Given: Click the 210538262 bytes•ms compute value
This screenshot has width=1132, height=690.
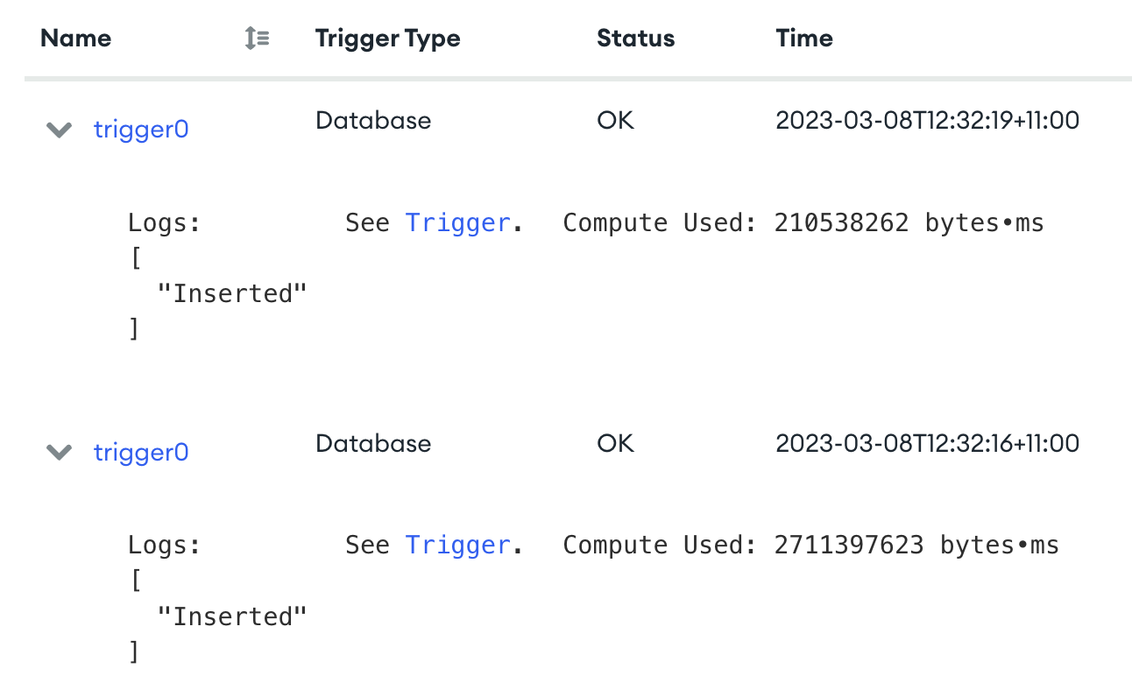Looking at the screenshot, I should click(909, 223).
